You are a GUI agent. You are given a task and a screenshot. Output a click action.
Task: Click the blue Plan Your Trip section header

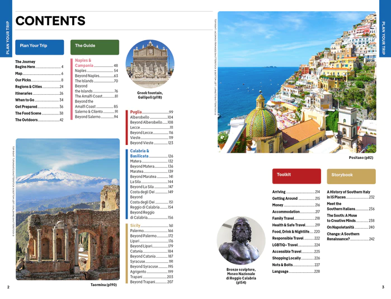[x=39, y=46]
